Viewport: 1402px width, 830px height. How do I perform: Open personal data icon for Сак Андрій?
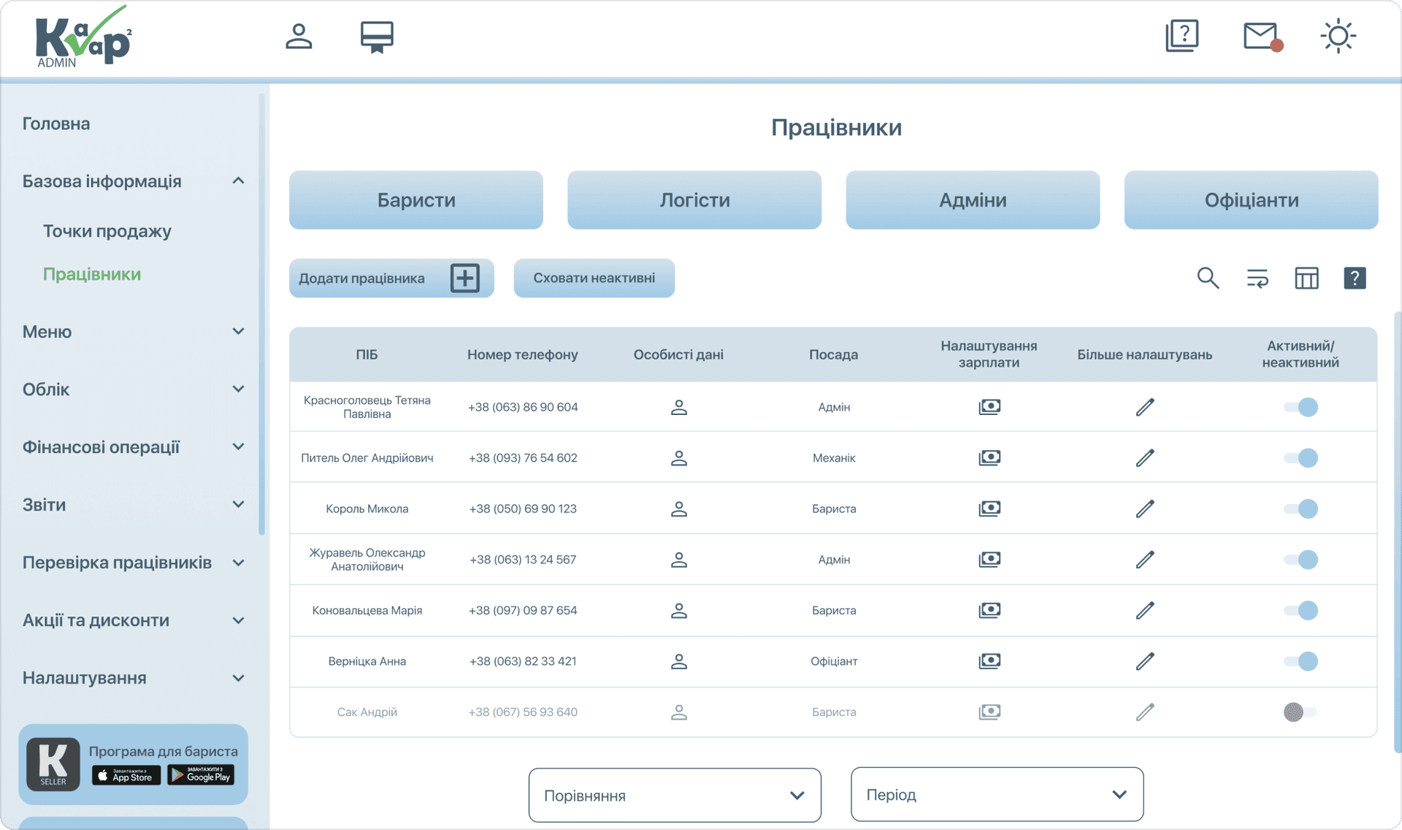678,712
